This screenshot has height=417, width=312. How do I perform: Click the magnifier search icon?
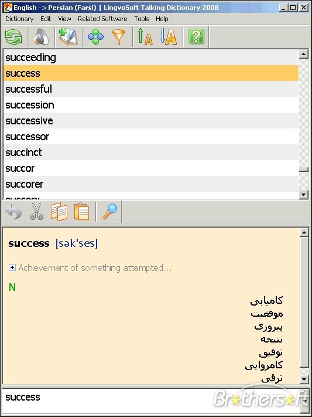pos(109,211)
